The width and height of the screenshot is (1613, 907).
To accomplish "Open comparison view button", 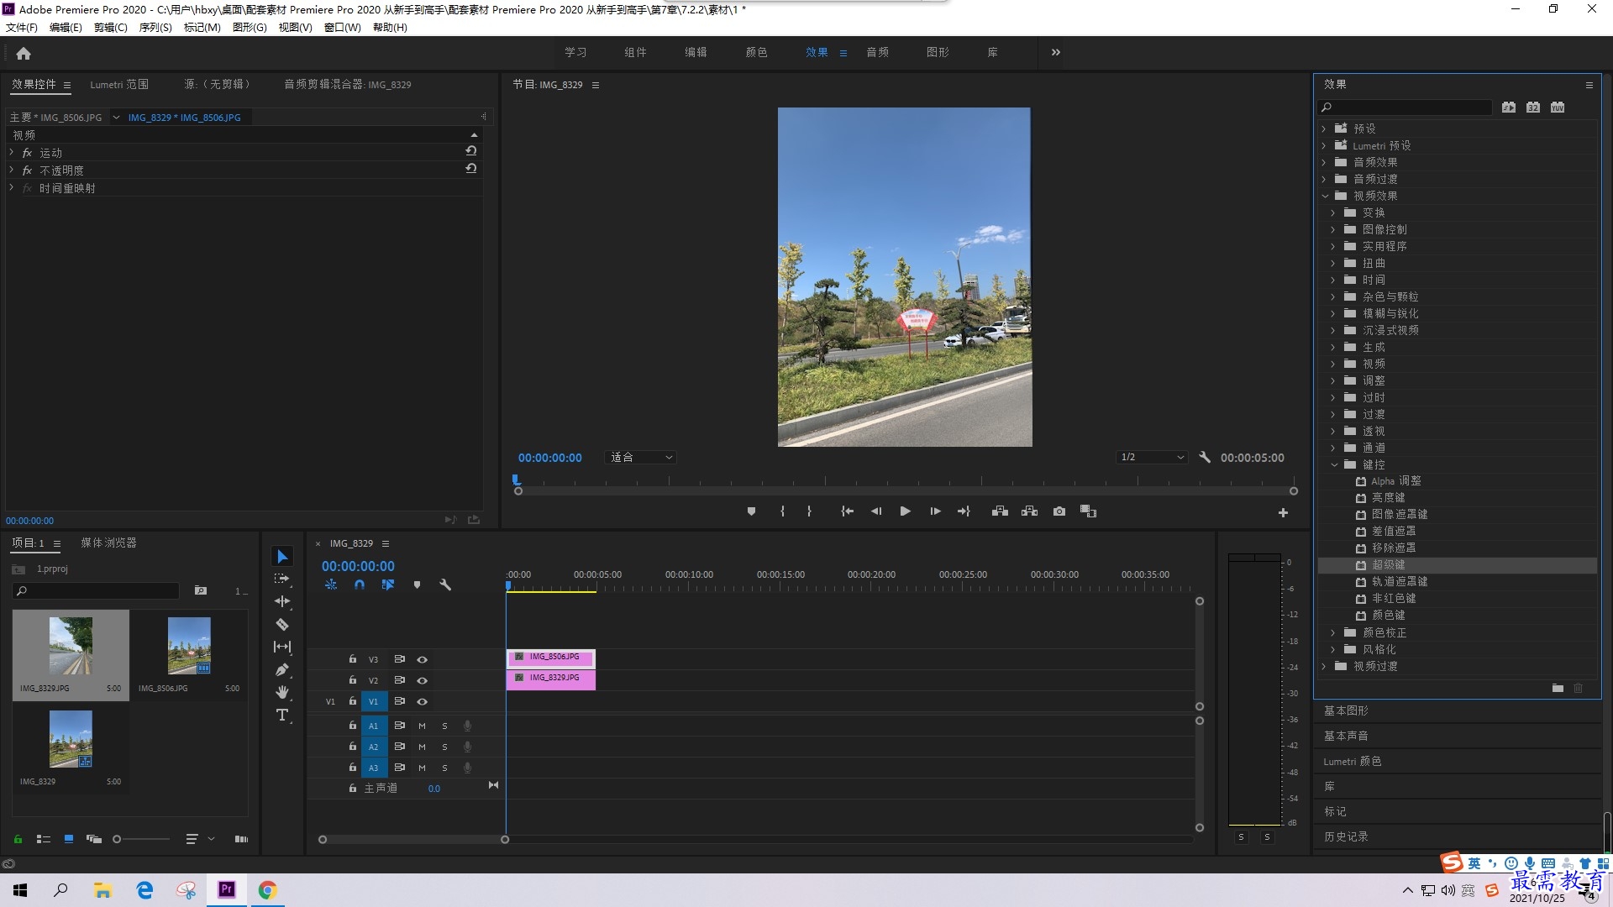I will 1089,511.
